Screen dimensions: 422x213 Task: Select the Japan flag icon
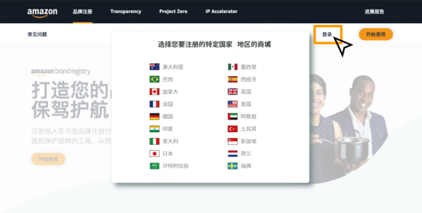[x=155, y=153]
